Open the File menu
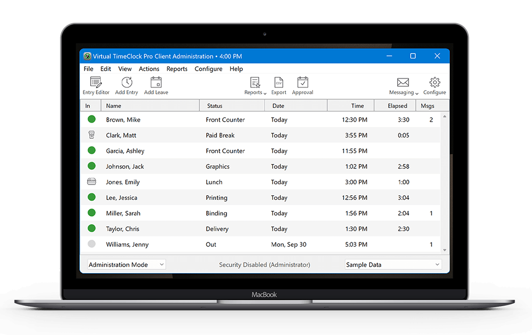The height and width of the screenshot is (335, 532). click(x=88, y=69)
